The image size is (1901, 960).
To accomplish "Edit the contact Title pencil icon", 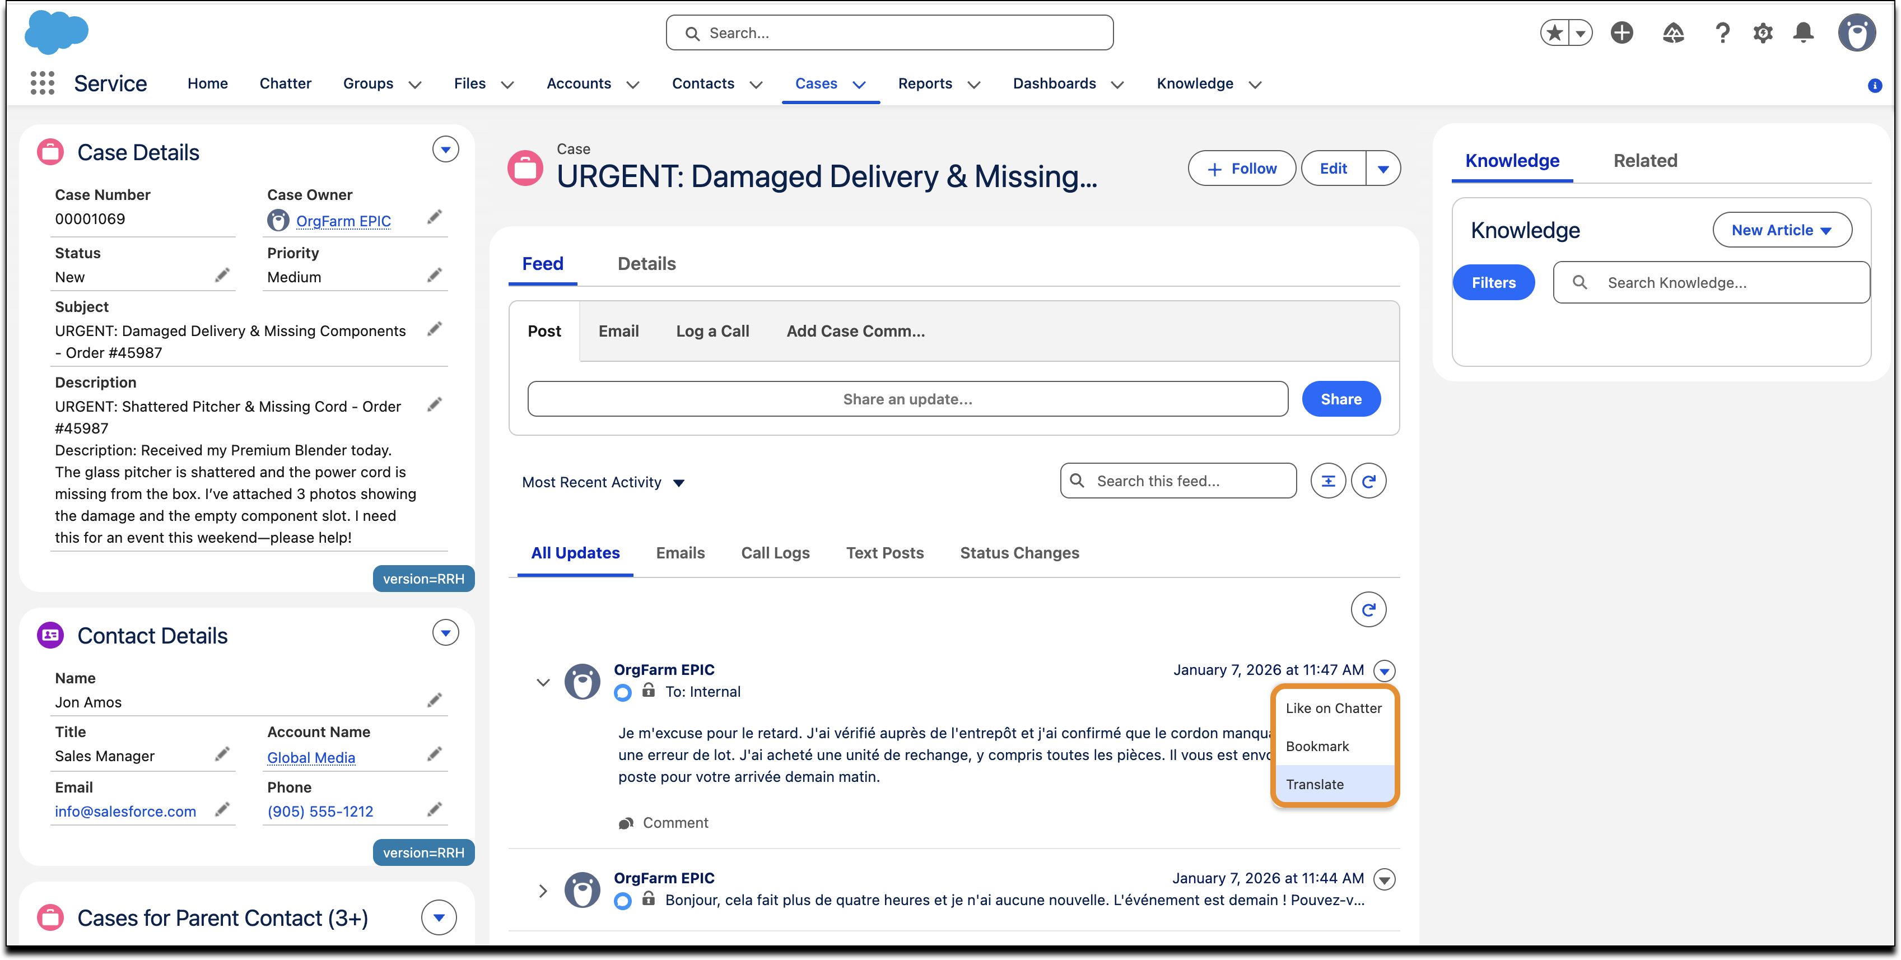I will 222,754.
